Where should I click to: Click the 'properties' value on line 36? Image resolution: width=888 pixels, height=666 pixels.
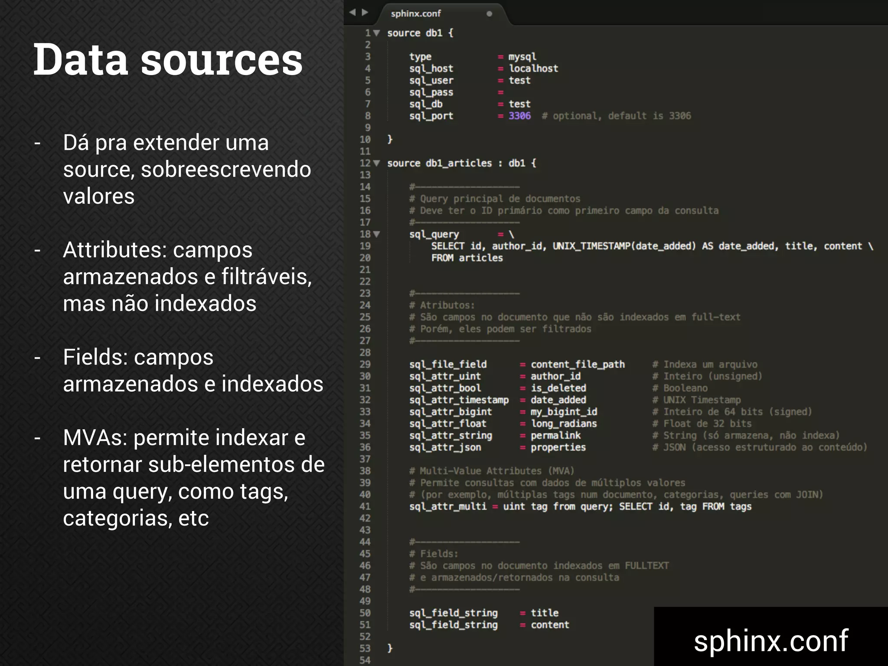[x=558, y=447]
